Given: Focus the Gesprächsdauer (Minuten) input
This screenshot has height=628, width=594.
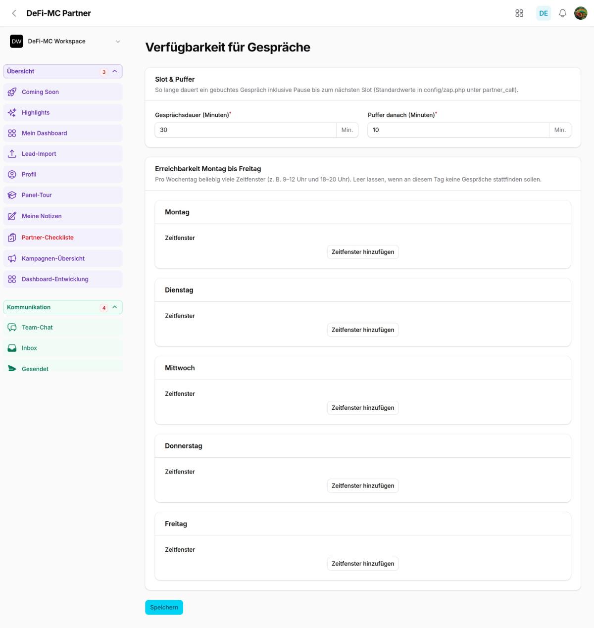Looking at the screenshot, I should click(246, 130).
